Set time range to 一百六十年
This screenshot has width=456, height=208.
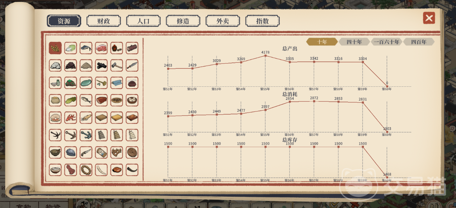pyautogui.click(x=386, y=42)
